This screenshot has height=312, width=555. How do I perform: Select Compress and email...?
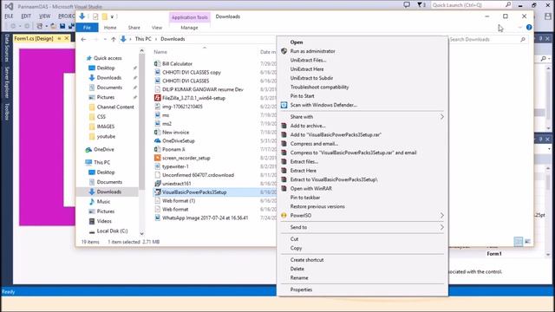[314, 144]
